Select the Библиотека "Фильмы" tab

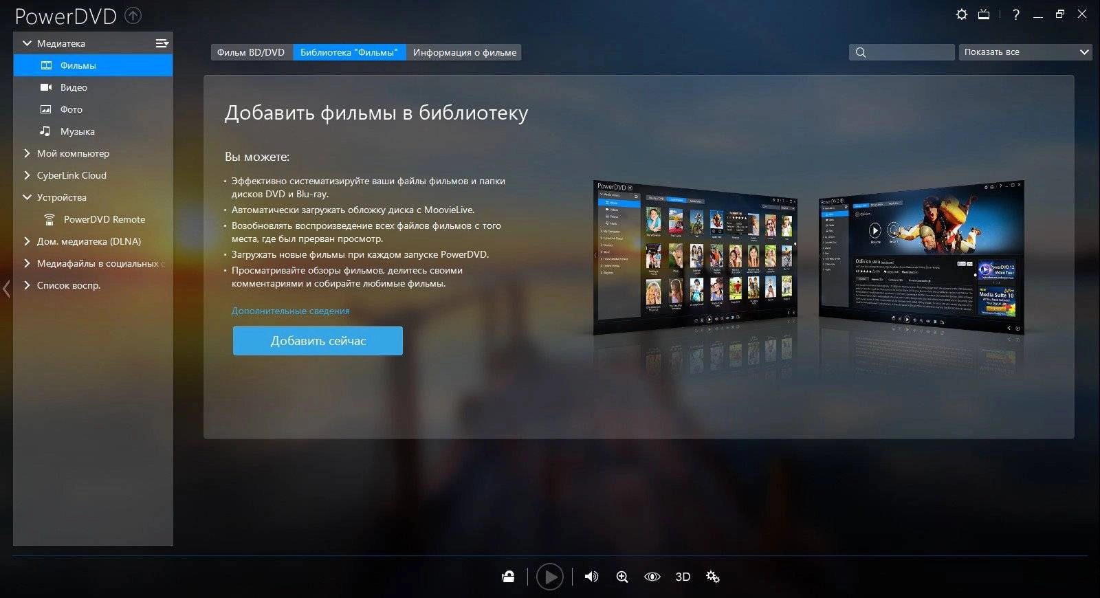[349, 52]
